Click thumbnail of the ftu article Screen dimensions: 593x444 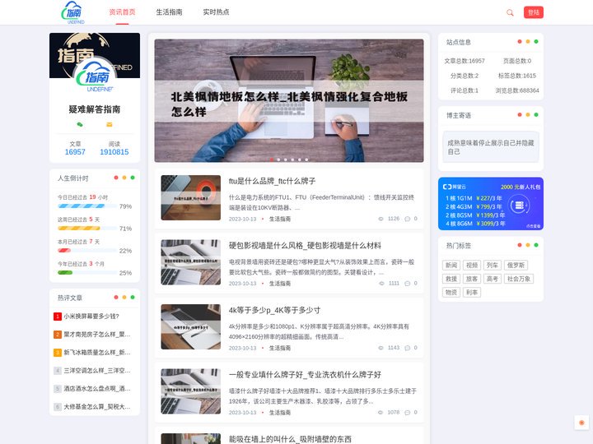point(190,198)
